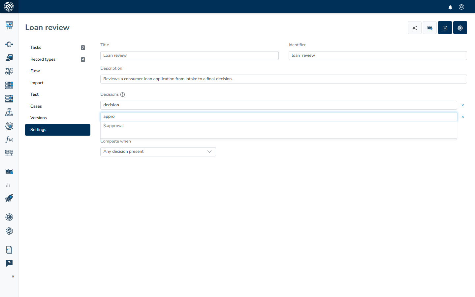This screenshot has height=297, width=475.
Task: Open the package-with-clock sidebar icon
Action: coord(9,172)
